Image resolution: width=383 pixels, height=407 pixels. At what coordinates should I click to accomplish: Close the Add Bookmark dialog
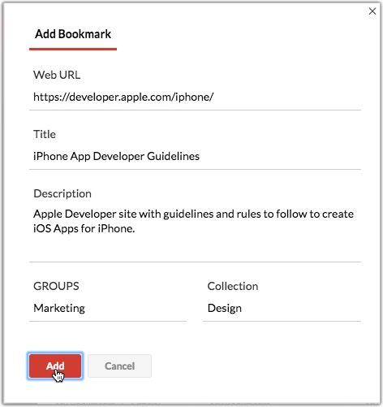point(372,11)
